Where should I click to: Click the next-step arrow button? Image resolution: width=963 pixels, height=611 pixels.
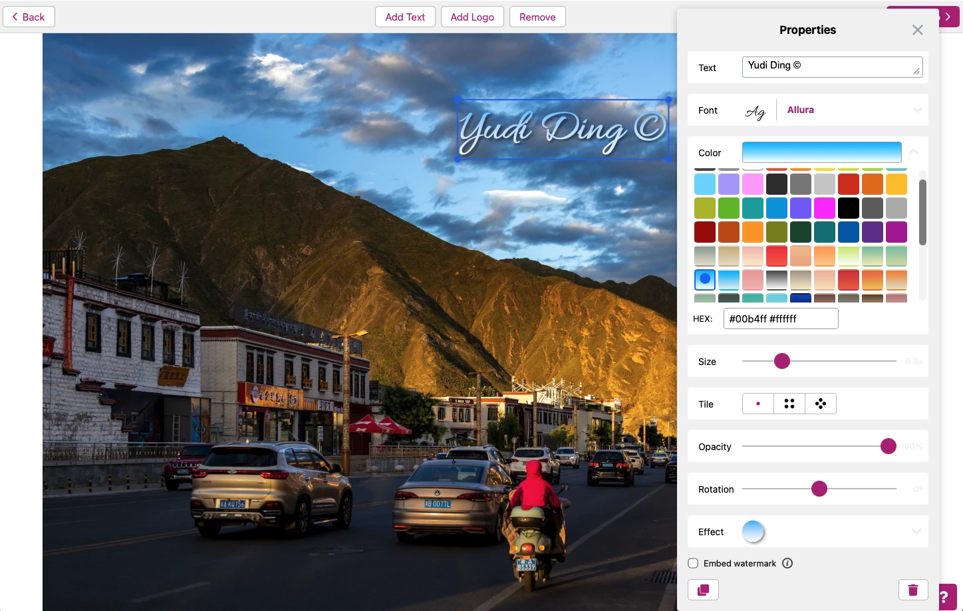coord(948,17)
